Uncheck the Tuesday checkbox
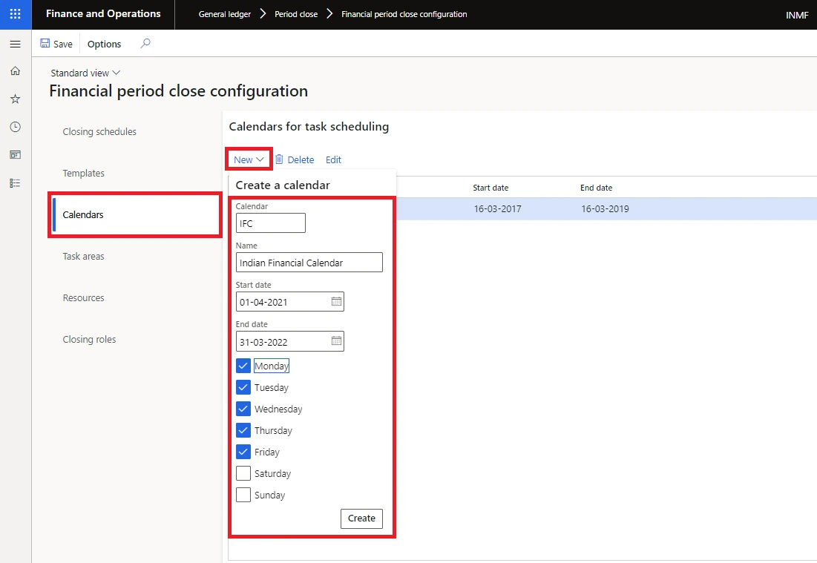 (243, 387)
